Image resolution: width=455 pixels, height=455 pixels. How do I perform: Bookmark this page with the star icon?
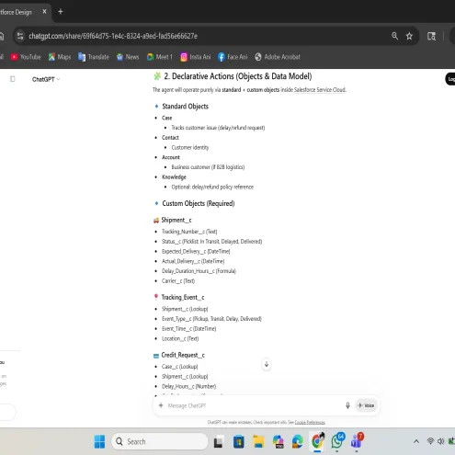(409, 36)
